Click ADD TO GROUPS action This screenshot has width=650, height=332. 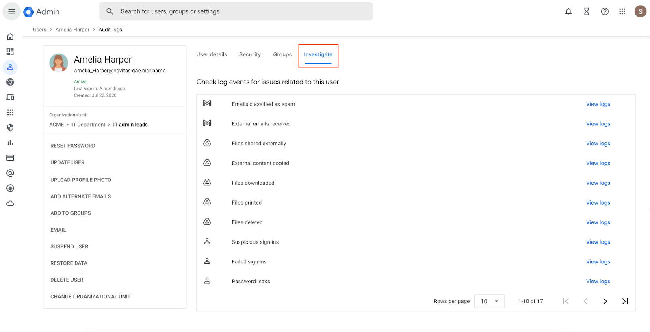coord(71,213)
